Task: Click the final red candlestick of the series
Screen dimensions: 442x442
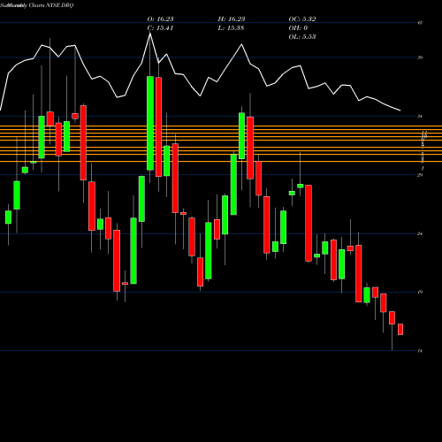Action: pos(400,329)
